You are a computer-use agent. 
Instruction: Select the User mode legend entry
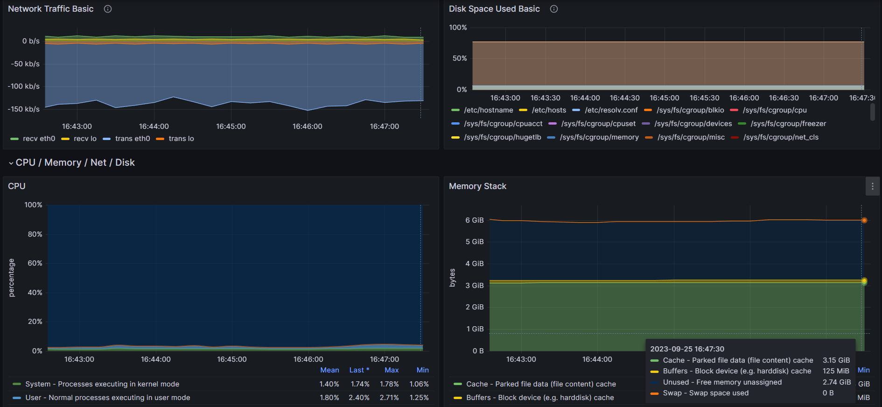coord(108,398)
